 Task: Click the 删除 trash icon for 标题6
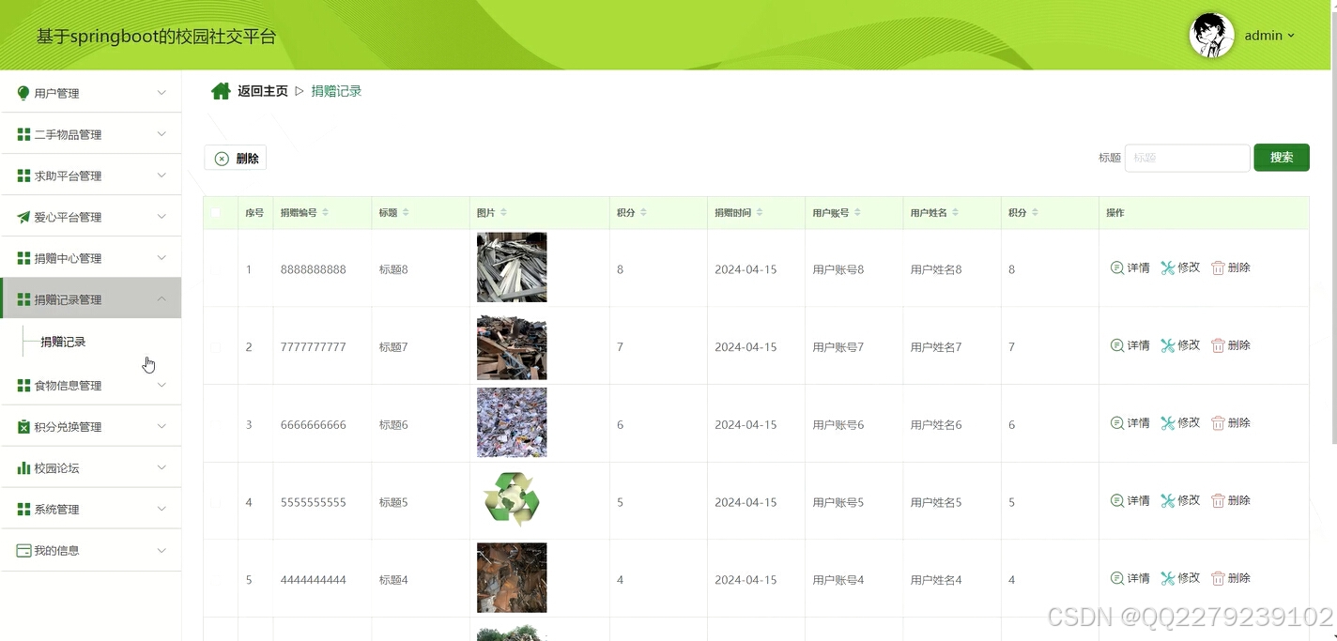[x=1219, y=423]
